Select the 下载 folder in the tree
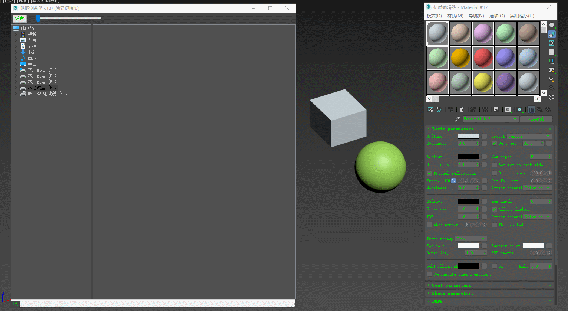Screen dimensions: 568x311 tap(32, 52)
